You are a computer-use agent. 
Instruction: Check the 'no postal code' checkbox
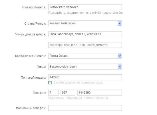(x=50, y=83)
